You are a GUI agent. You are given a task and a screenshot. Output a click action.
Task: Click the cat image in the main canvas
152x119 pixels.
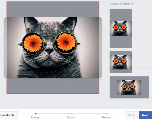coord(53,48)
